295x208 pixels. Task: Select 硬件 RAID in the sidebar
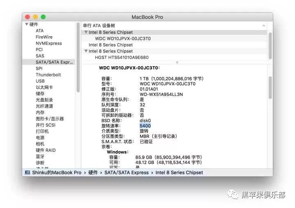[46, 150]
